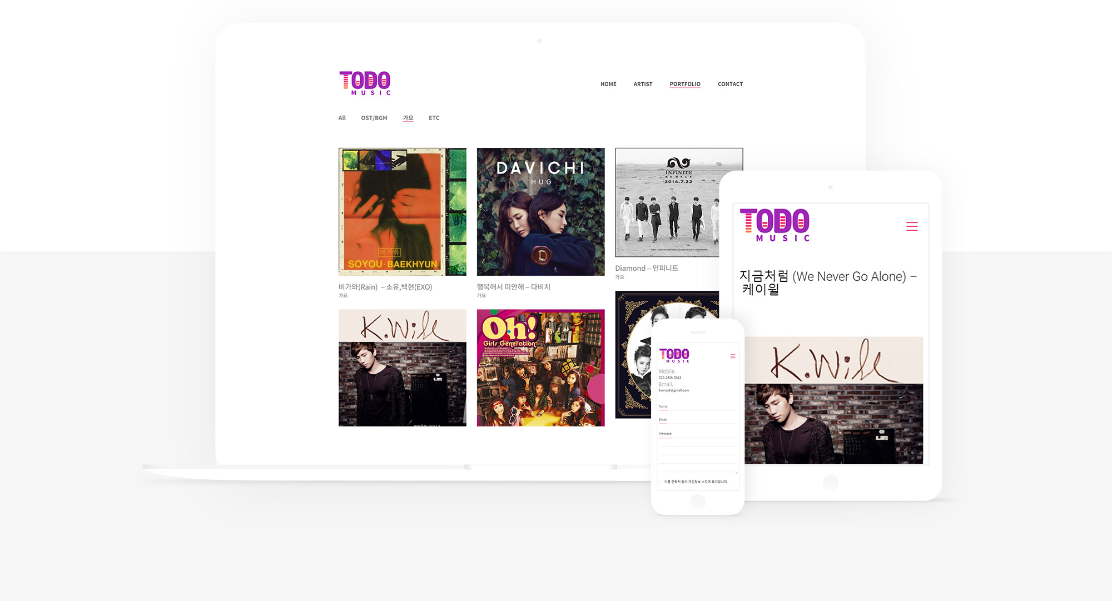Image resolution: width=1112 pixels, height=601 pixels.
Task: Select the OST/BGM filter tab
Action: [374, 118]
